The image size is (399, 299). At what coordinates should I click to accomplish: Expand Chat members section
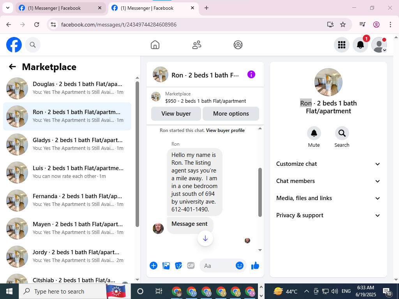(x=328, y=181)
